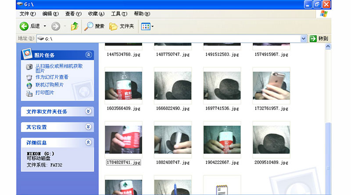This screenshot has width=351, height=195.
Task: Expand File and Folder Tasks (文件和文件夹任务) panel
Action: (89, 111)
